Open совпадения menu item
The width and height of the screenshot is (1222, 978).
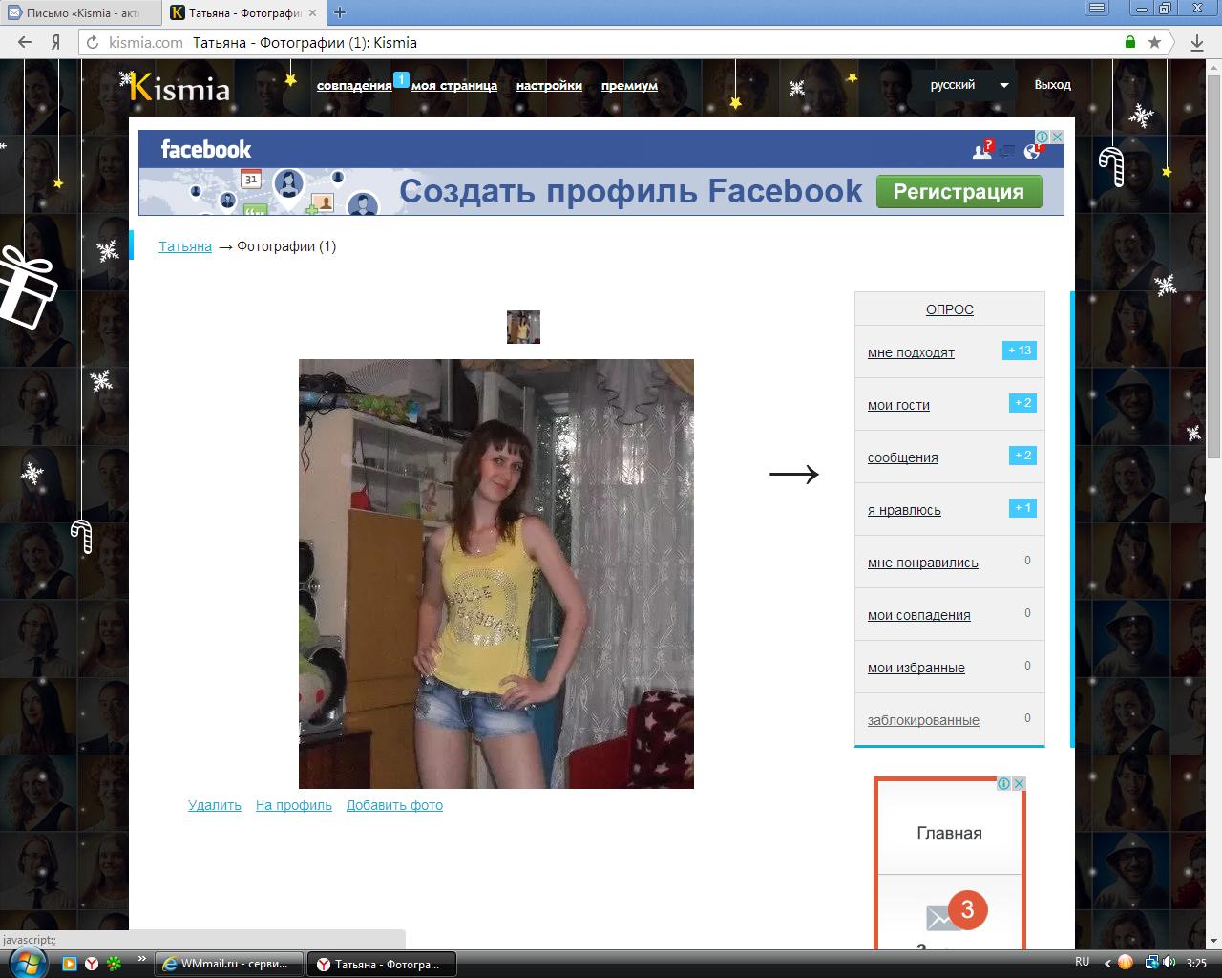coord(354,85)
